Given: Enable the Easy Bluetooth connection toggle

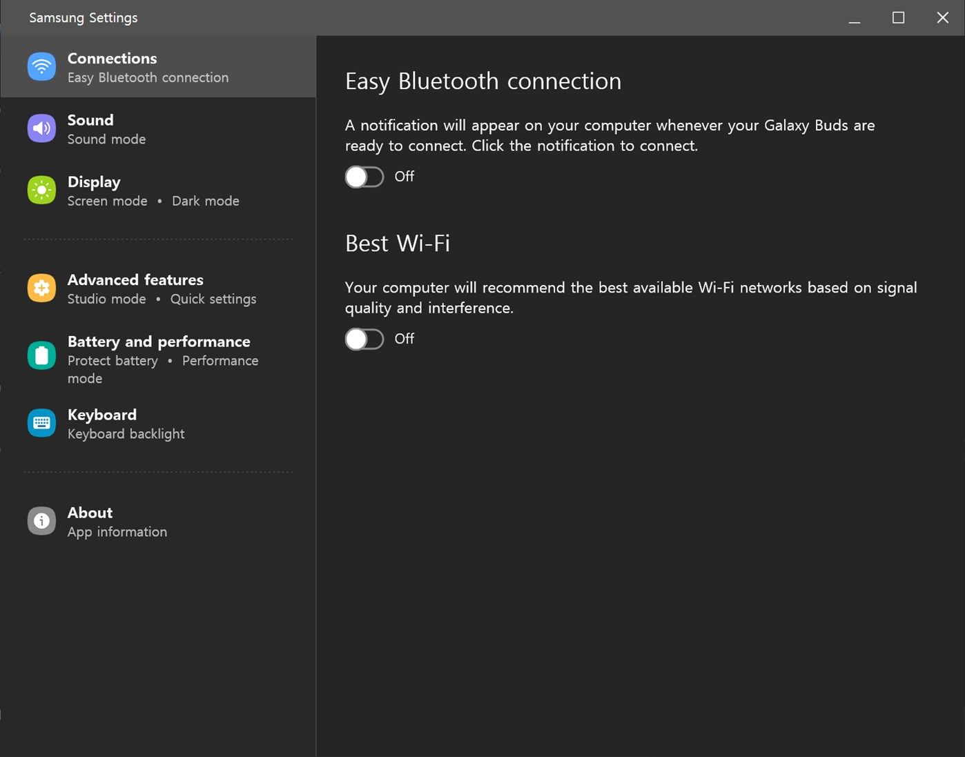Looking at the screenshot, I should coord(364,177).
